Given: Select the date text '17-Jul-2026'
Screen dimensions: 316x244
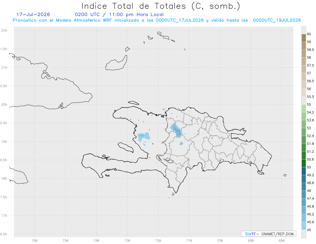Looking at the screenshot, I should click(33, 15).
